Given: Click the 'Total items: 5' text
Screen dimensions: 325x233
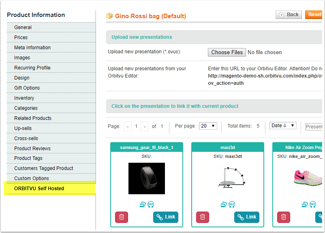Looking at the screenshot, I should pos(243,126).
